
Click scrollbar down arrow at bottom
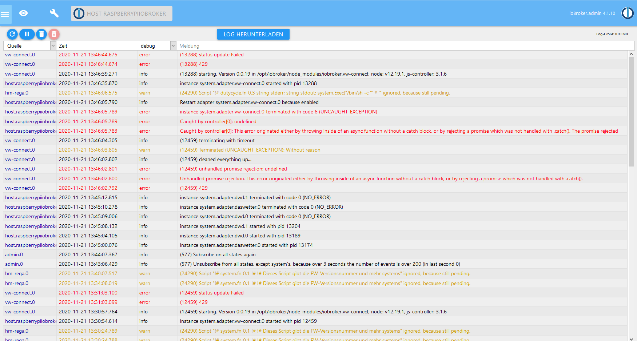[x=631, y=338]
